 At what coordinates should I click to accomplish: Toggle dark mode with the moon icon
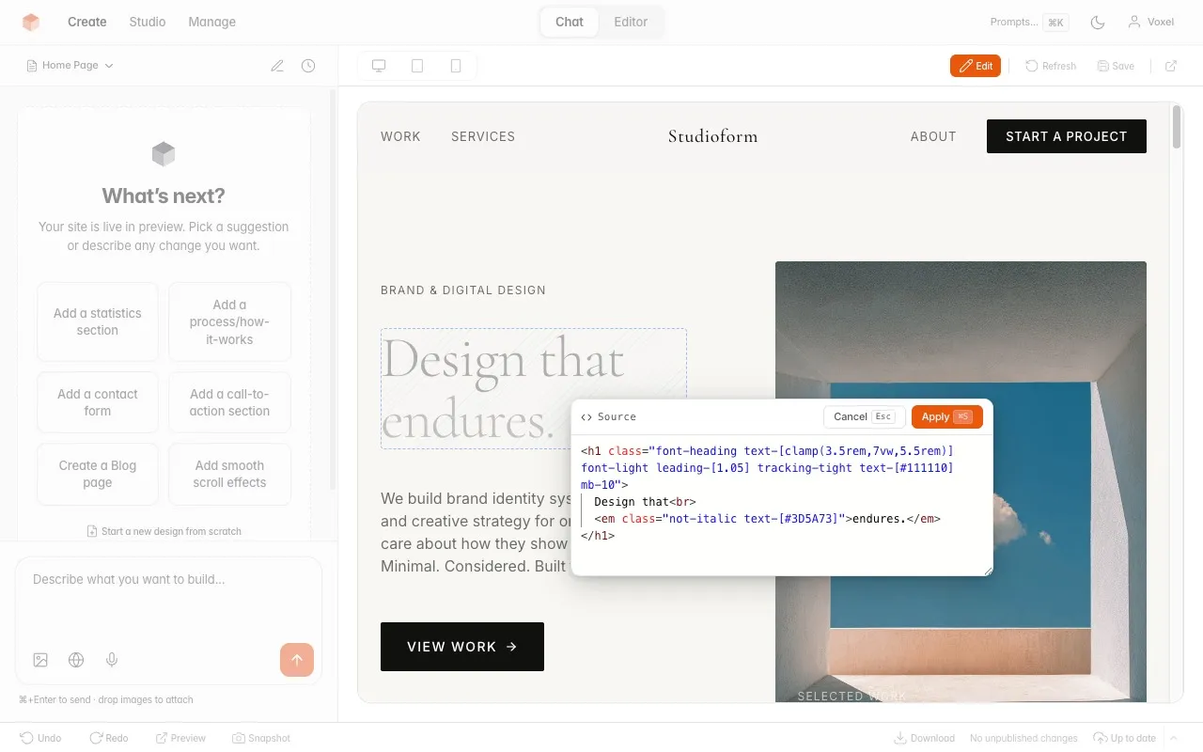click(x=1098, y=22)
